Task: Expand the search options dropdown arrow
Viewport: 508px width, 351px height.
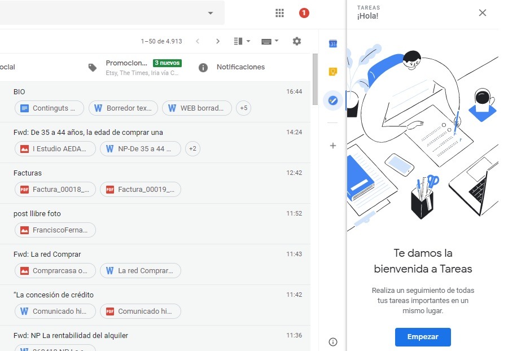Action: coord(211,13)
